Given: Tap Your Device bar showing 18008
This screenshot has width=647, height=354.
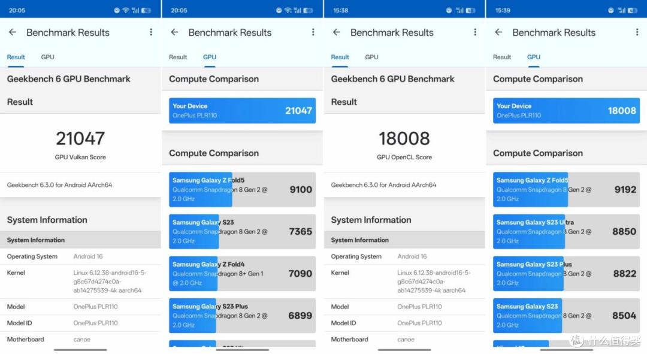Looking at the screenshot, I should (566, 111).
